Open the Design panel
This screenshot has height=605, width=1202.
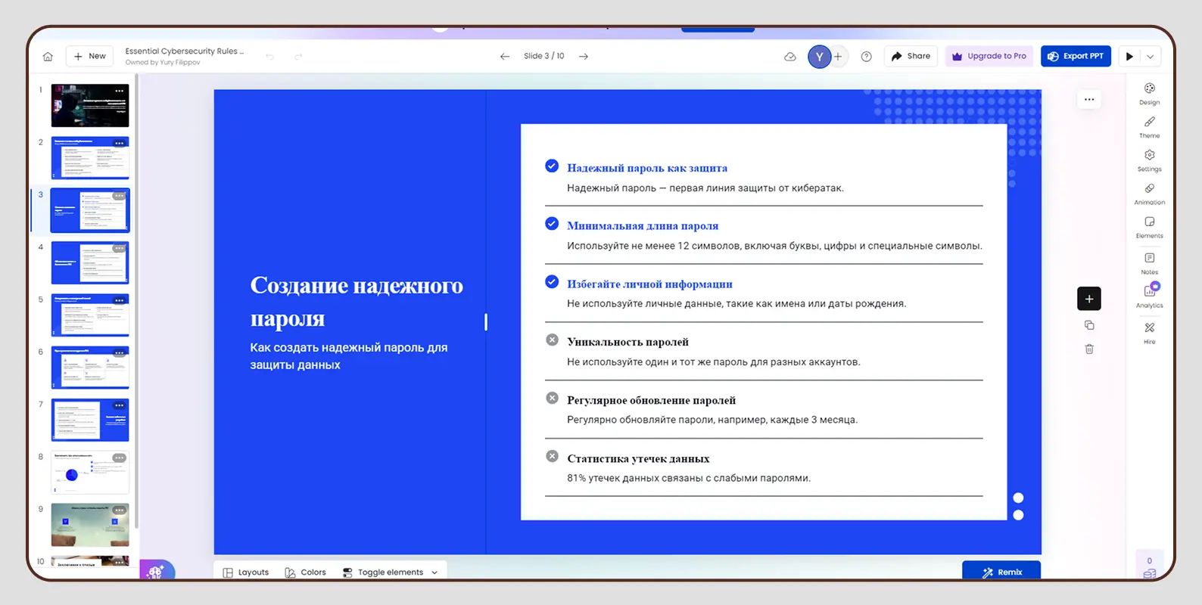click(1149, 93)
